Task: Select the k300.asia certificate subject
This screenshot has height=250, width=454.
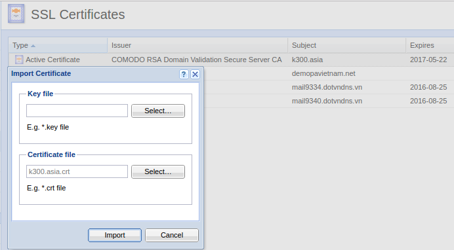Action: coord(307,60)
